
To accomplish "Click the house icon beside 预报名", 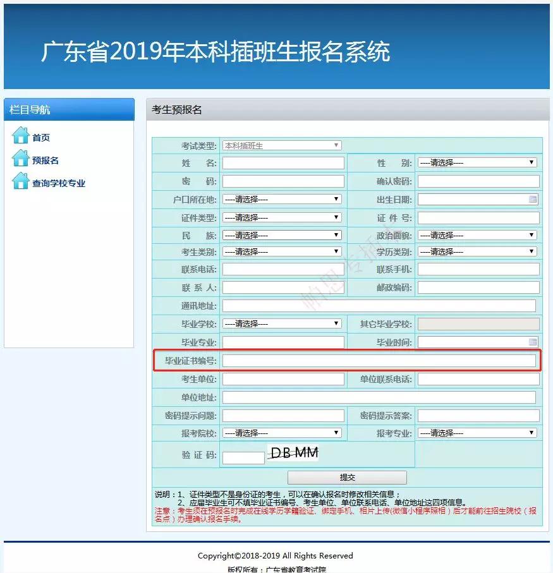I will (20, 158).
